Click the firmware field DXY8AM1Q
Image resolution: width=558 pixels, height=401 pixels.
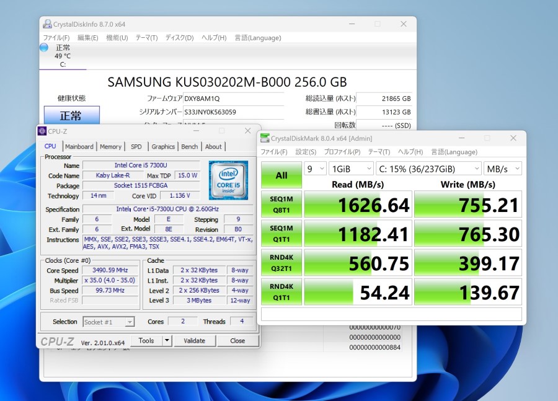233,99
